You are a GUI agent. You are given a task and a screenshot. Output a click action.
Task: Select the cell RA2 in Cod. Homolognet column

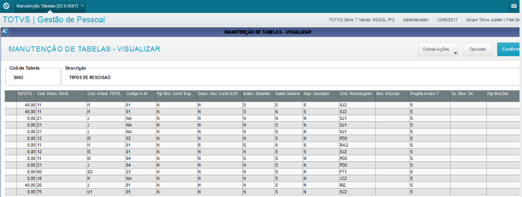point(357,145)
